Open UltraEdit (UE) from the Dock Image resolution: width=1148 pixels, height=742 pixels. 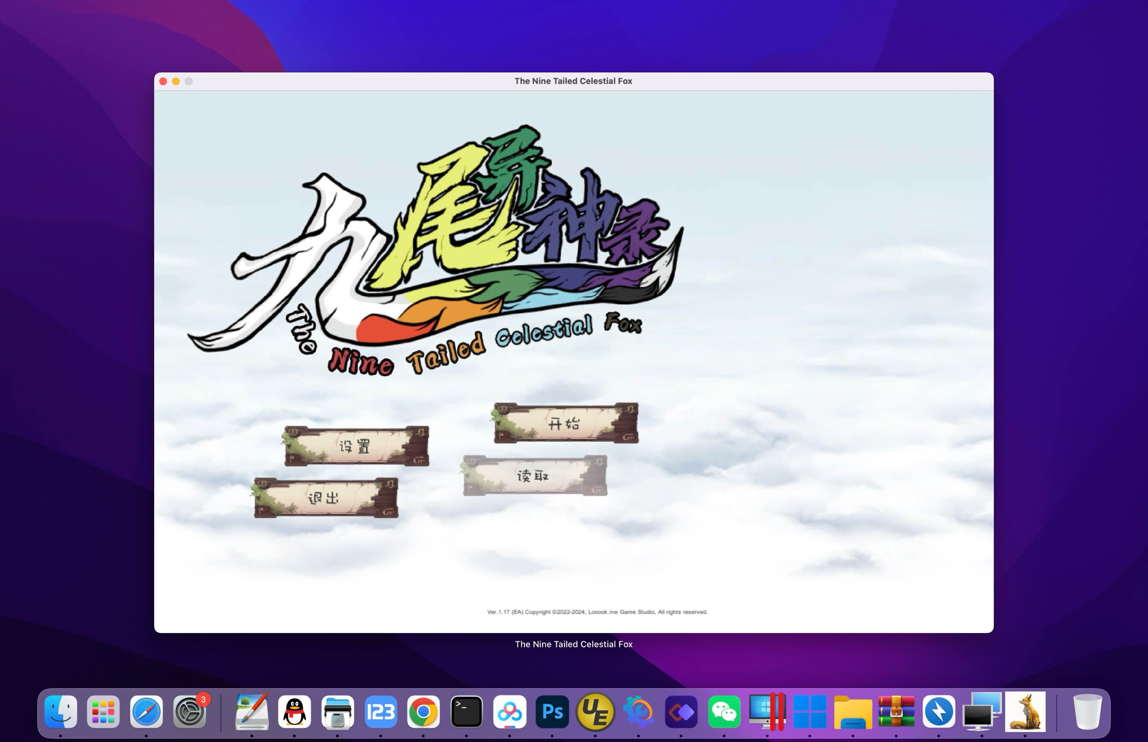tap(595, 712)
